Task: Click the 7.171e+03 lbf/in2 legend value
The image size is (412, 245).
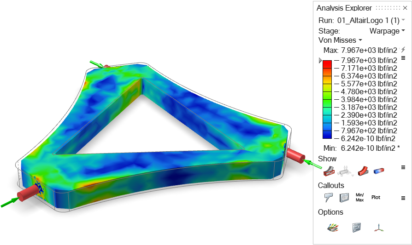Action: click(x=369, y=68)
